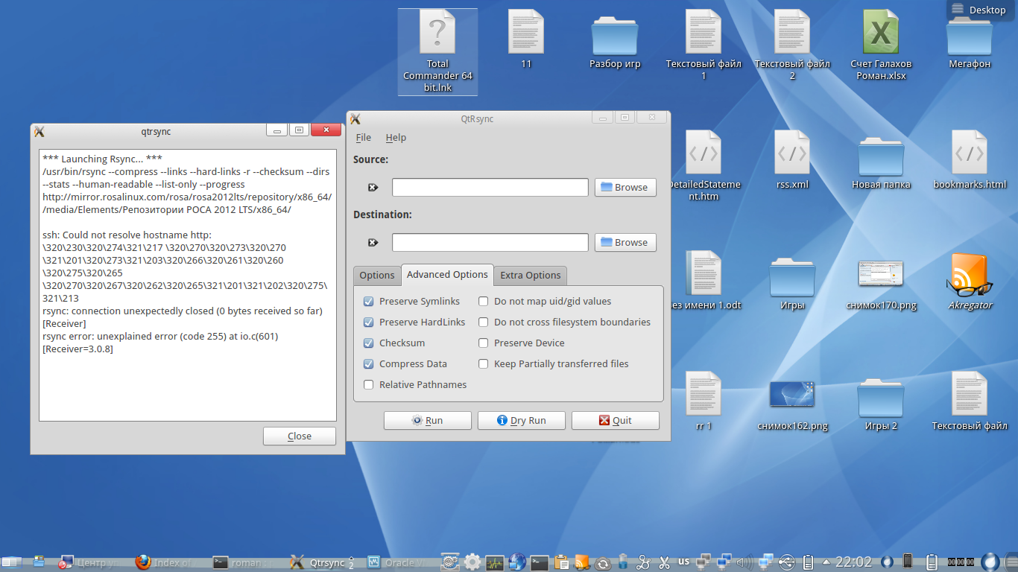1018x572 pixels.
Task: Switch to the Extra Options tab
Action: [530, 276]
